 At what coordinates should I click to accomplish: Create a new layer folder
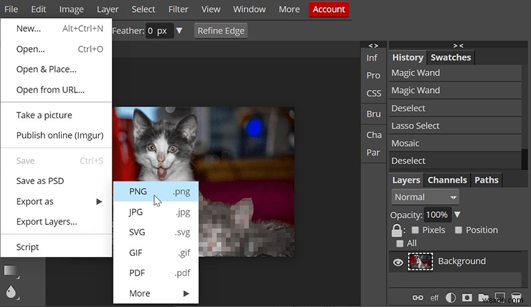tap(483, 298)
